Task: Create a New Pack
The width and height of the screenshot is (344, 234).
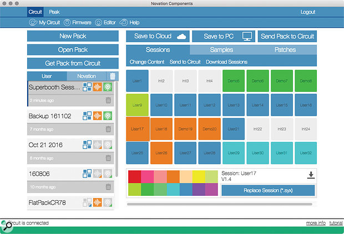Action: pyautogui.click(x=73, y=36)
